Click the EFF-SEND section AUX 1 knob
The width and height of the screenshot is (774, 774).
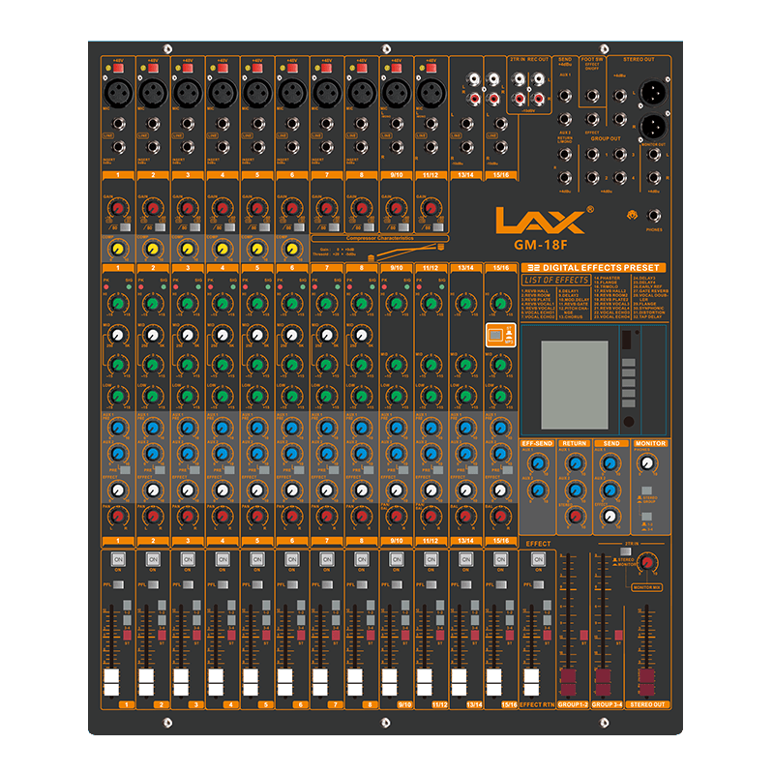point(538,463)
